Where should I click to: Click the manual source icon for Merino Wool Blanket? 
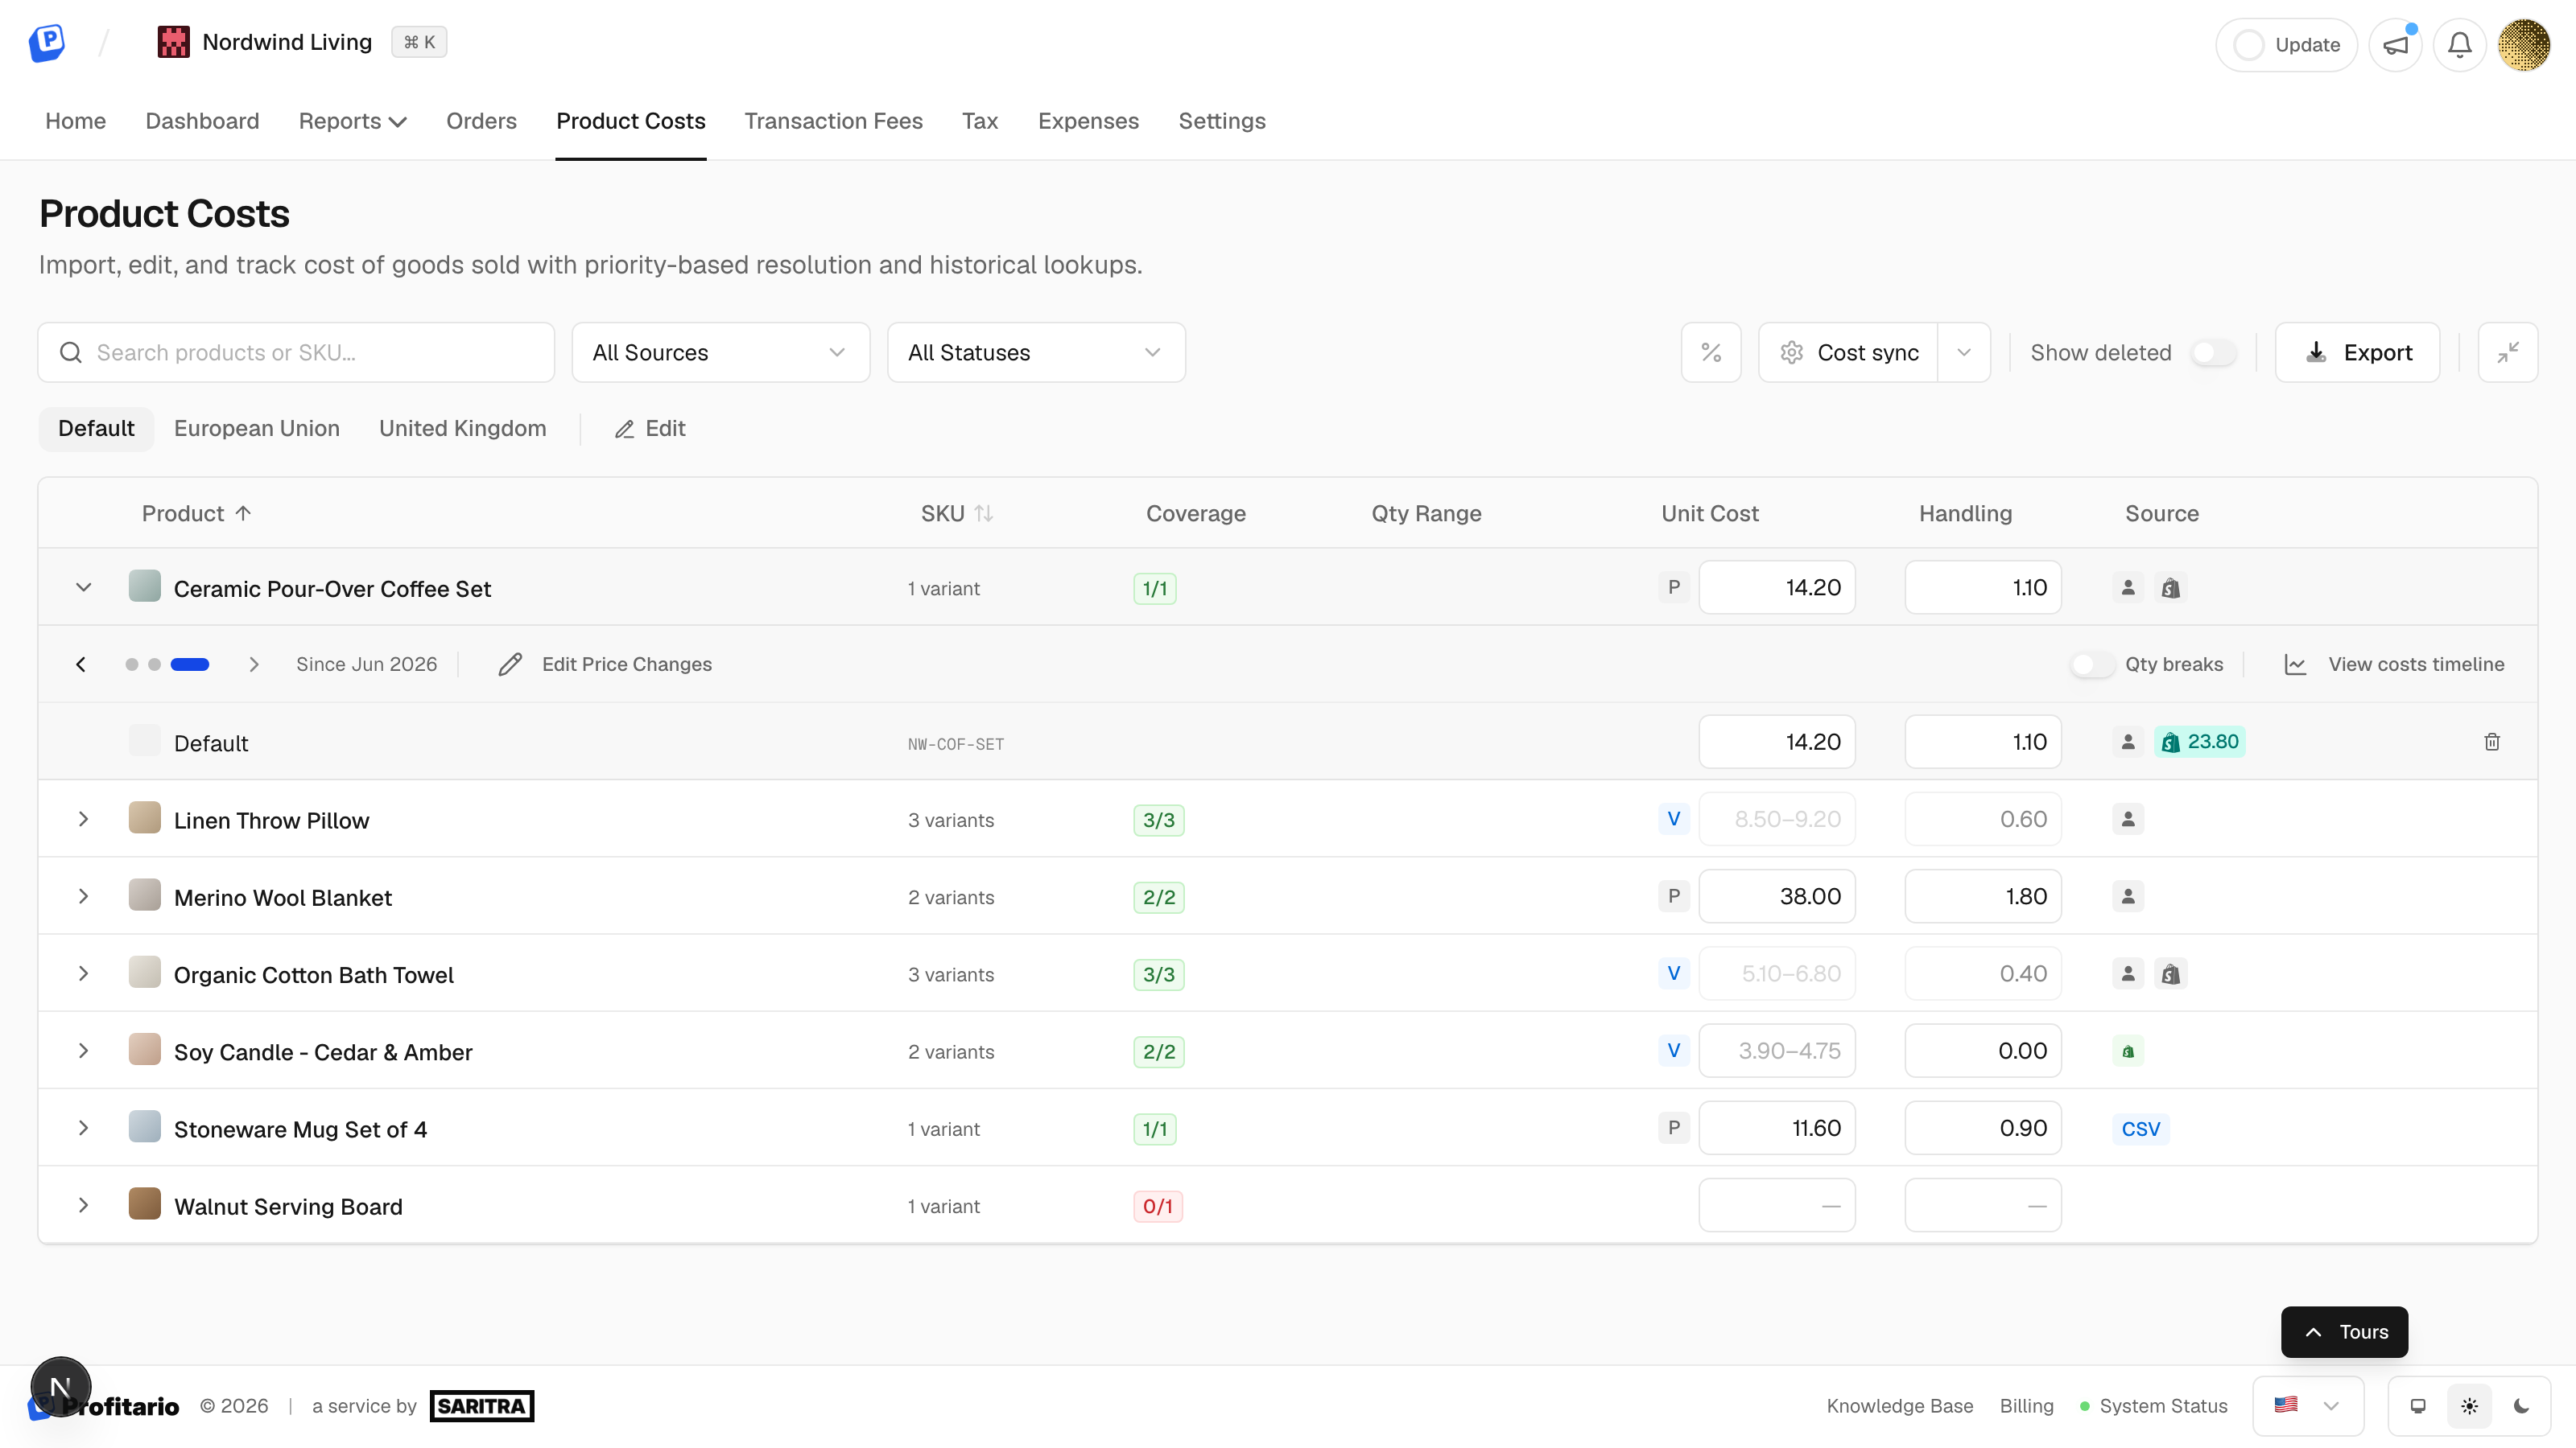(2128, 896)
